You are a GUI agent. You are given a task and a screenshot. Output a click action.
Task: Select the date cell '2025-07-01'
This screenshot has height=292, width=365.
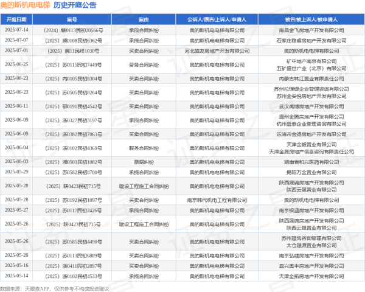pos(16,50)
